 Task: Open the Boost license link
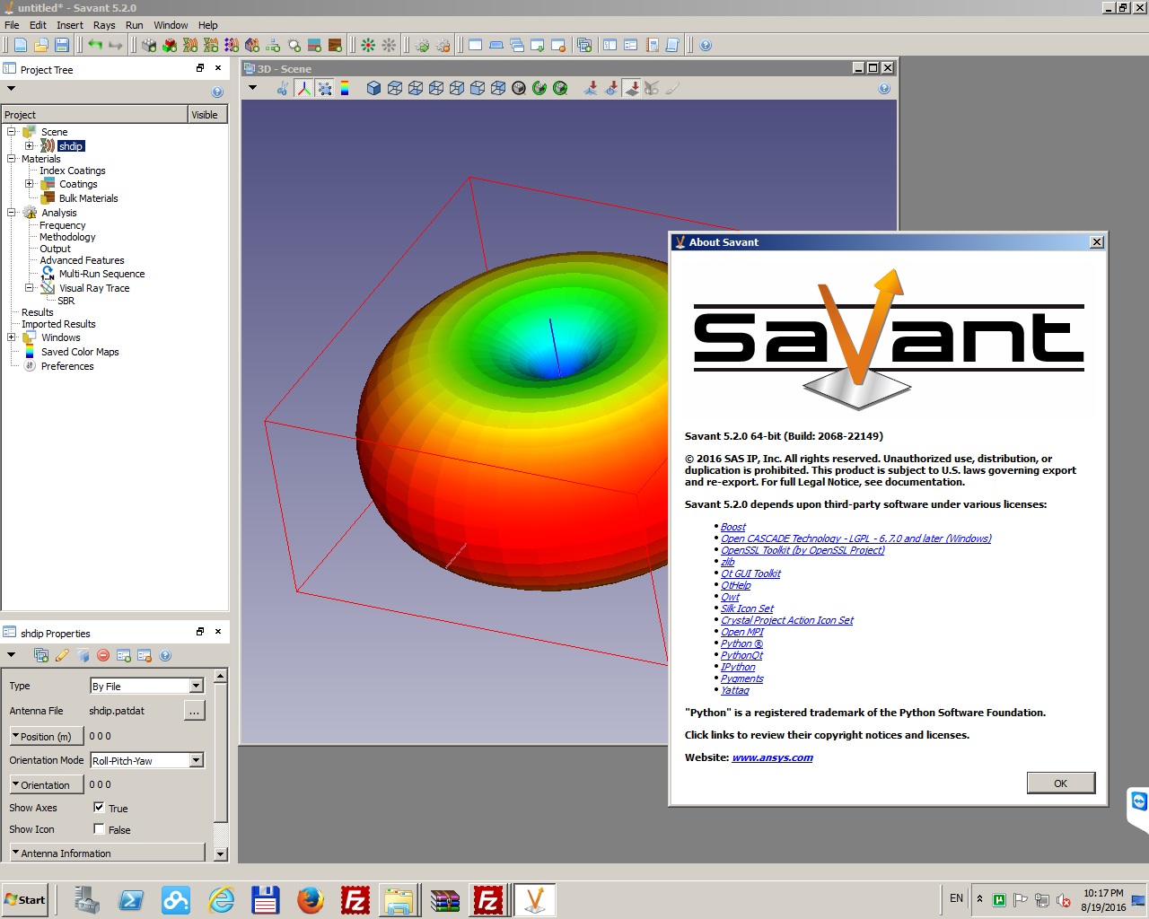tap(733, 527)
